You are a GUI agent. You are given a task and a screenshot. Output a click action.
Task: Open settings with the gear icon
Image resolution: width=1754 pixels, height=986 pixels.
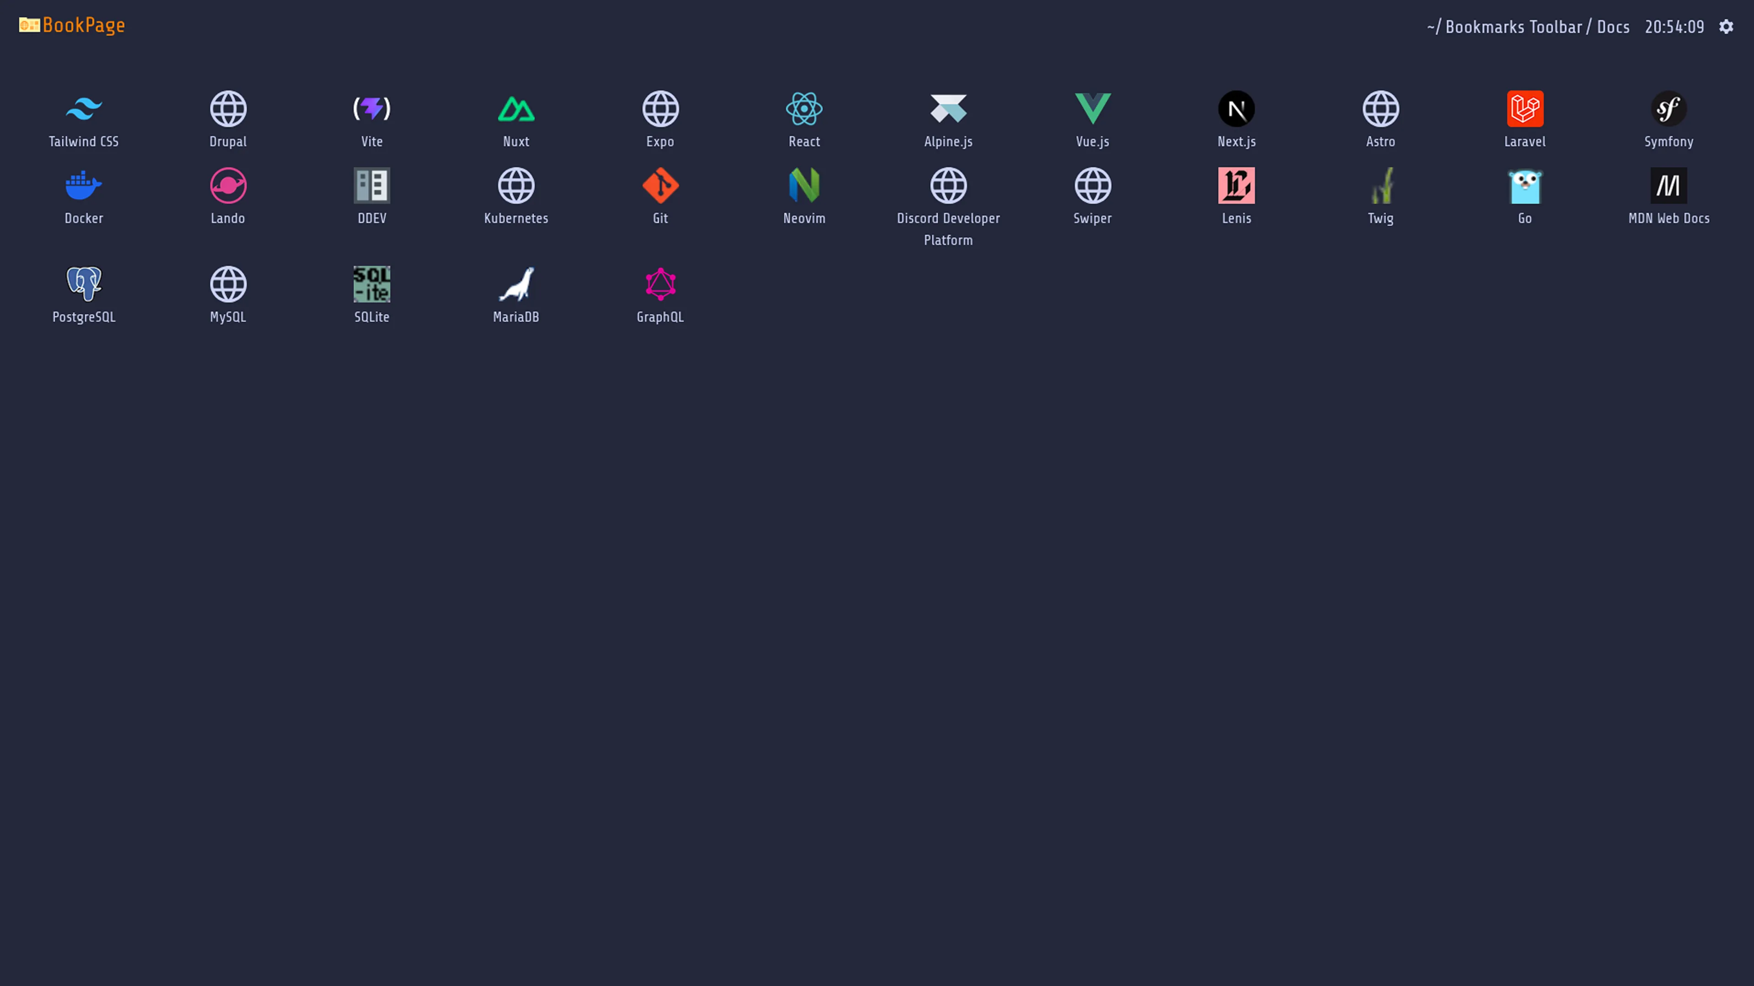click(1726, 27)
